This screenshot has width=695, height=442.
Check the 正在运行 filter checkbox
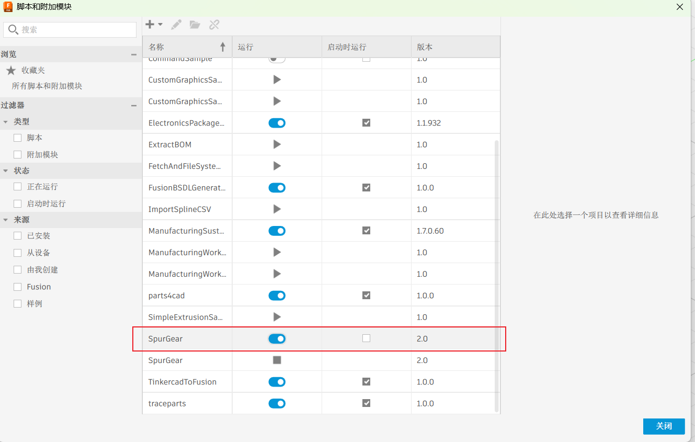pyautogui.click(x=18, y=187)
